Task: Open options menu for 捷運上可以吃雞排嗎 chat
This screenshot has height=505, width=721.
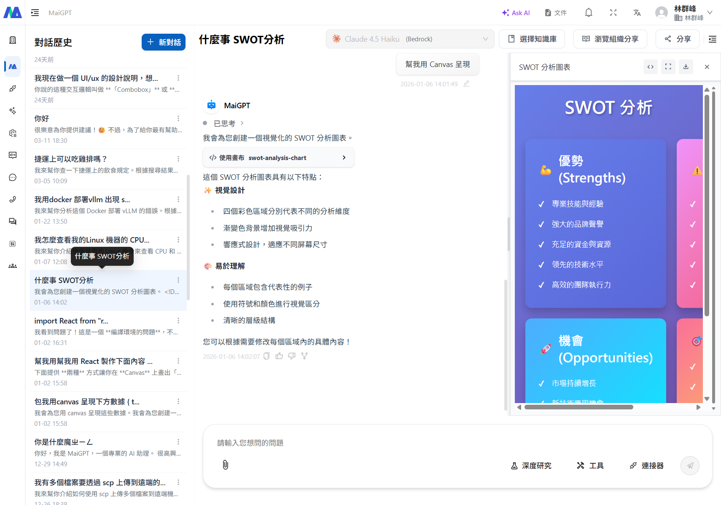Action: (178, 159)
